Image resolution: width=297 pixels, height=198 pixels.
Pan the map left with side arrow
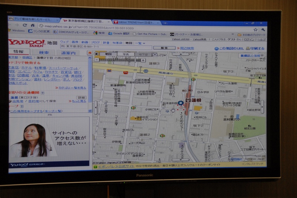pos(96,108)
